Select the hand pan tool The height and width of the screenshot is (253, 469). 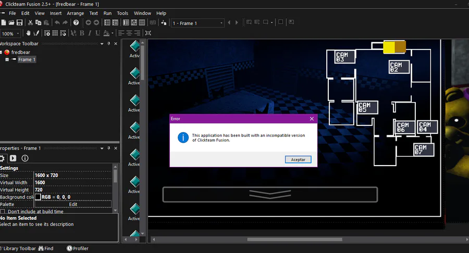pyautogui.click(x=28, y=33)
